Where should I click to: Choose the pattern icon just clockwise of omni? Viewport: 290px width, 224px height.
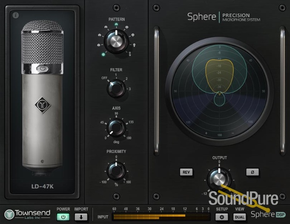click(x=99, y=45)
